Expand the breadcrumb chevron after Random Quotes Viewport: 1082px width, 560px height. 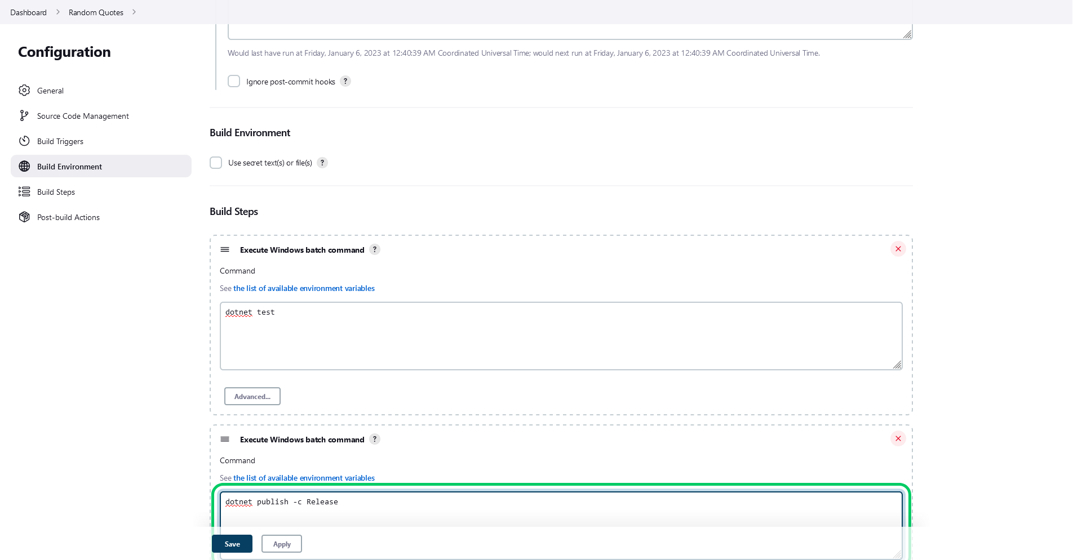click(x=134, y=12)
